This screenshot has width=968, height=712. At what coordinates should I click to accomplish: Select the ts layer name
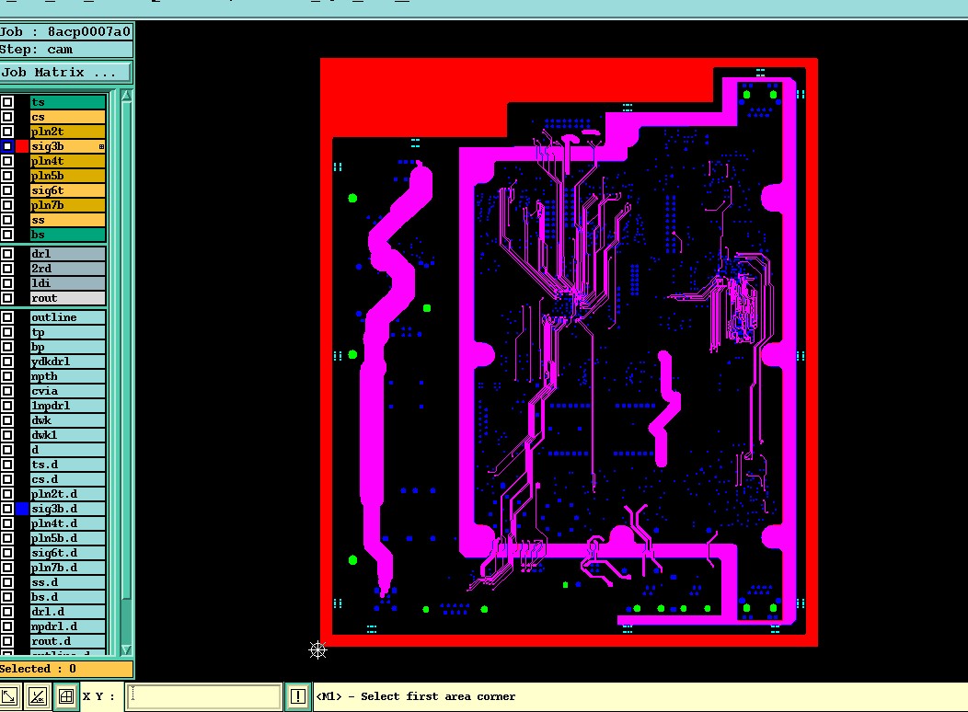68,102
